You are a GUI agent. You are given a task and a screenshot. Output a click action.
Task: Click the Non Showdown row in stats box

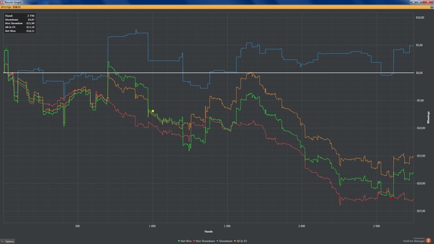click(20, 24)
